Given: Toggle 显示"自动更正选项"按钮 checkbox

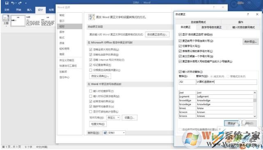Looking at the screenshot, I should [x=180, y=34].
